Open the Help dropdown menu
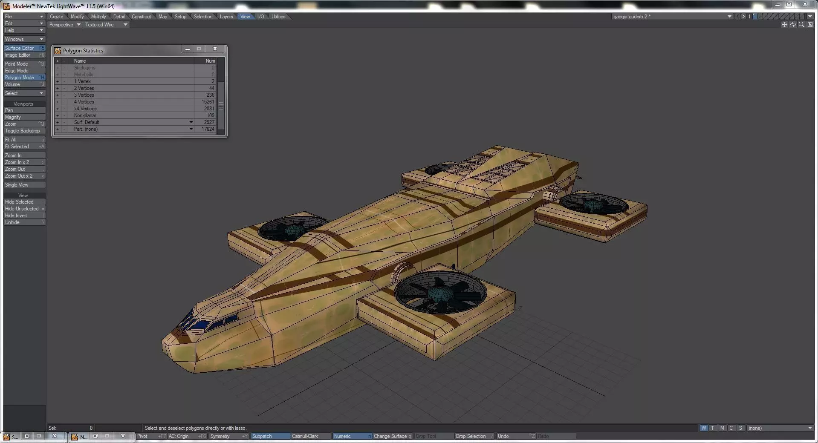The height and width of the screenshot is (443, 818). click(24, 30)
